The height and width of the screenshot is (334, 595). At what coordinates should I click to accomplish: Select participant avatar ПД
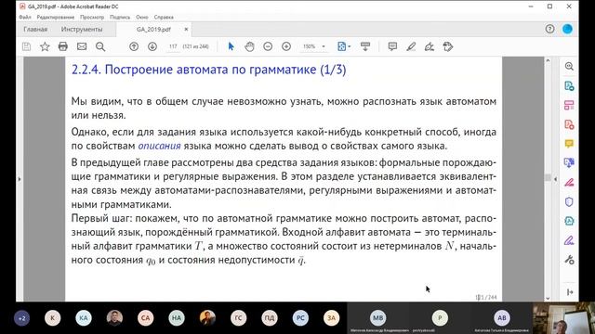[270, 318]
